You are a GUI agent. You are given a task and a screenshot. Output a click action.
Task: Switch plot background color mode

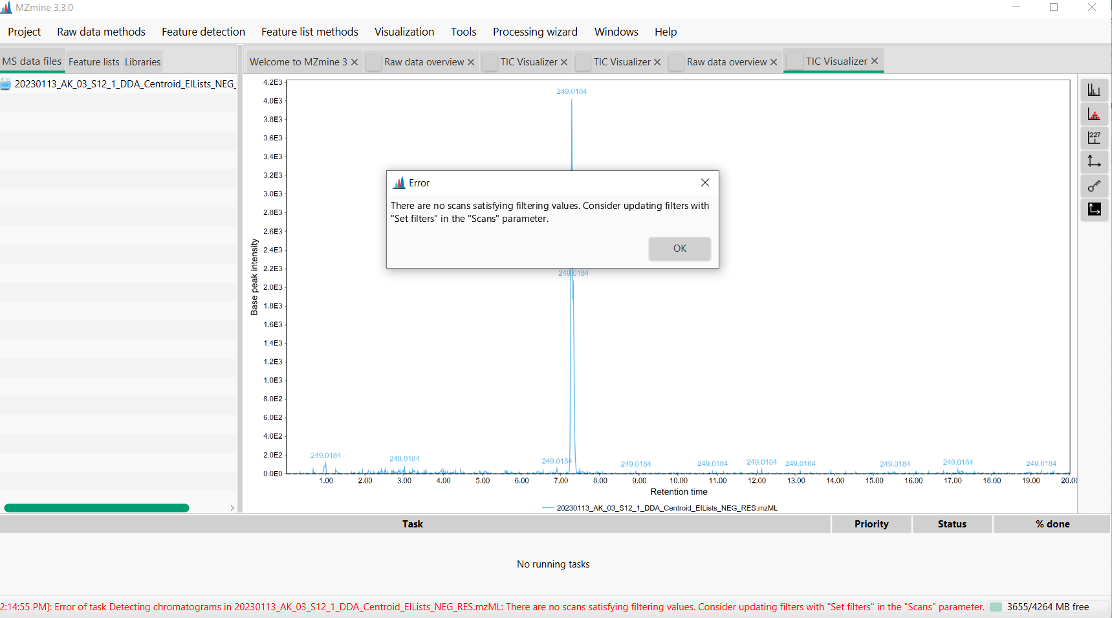point(1095,210)
